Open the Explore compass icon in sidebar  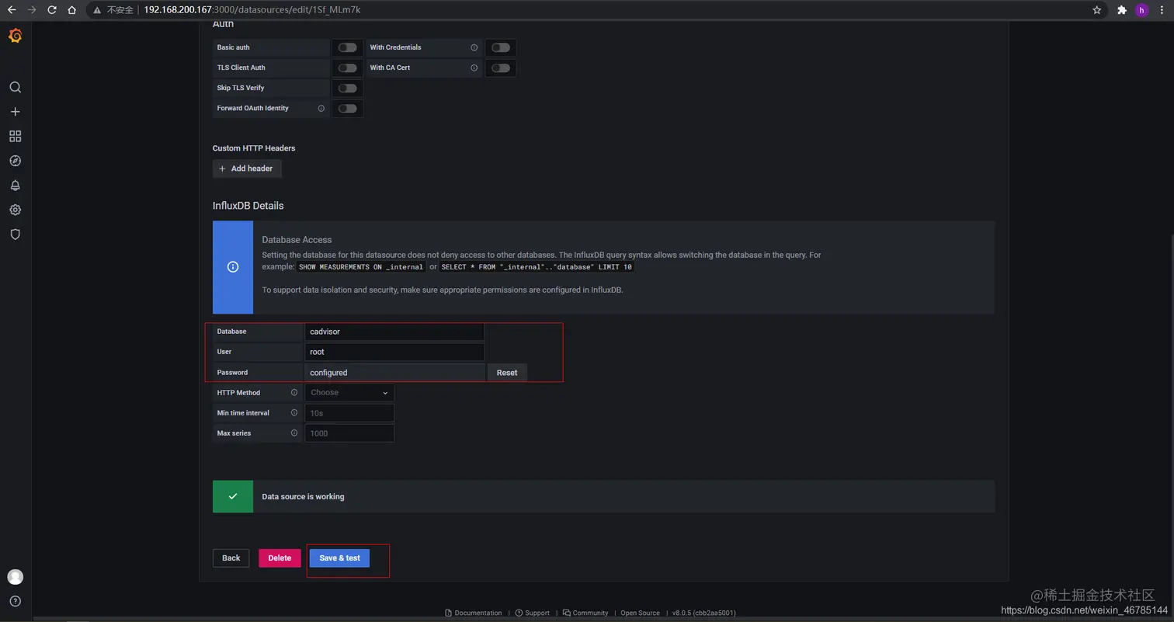pyautogui.click(x=15, y=161)
